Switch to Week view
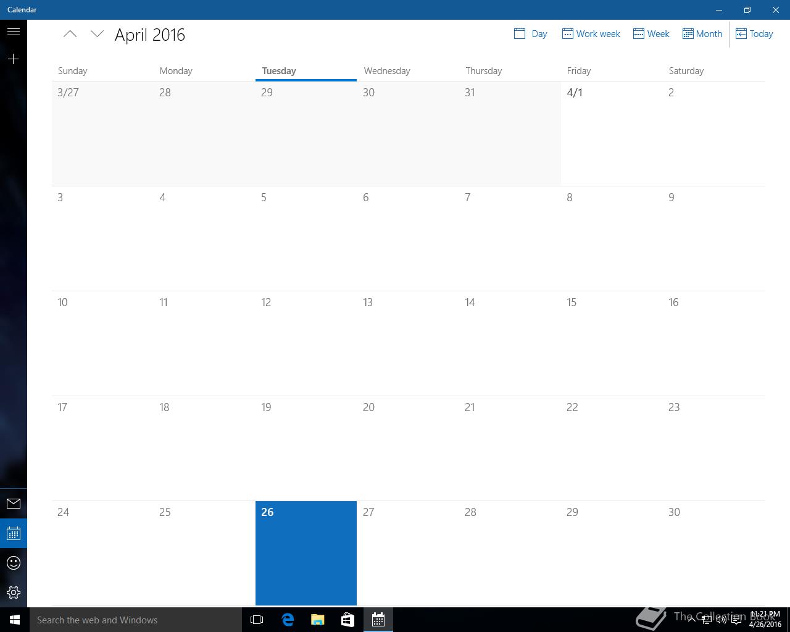790x632 pixels. [651, 34]
